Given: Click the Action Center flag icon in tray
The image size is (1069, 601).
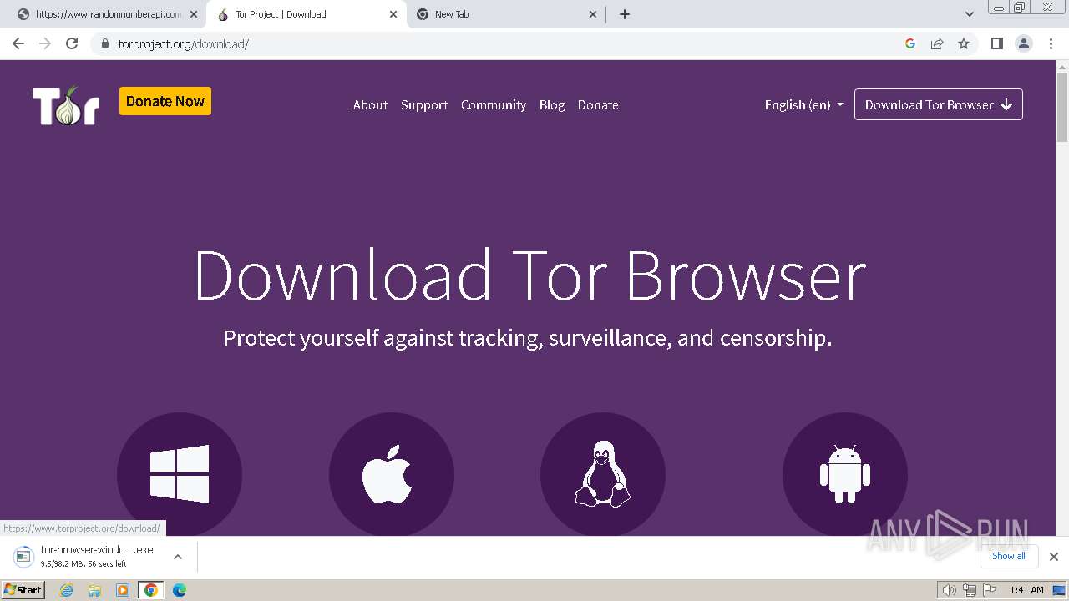Looking at the screenshot, I should 990,590.
